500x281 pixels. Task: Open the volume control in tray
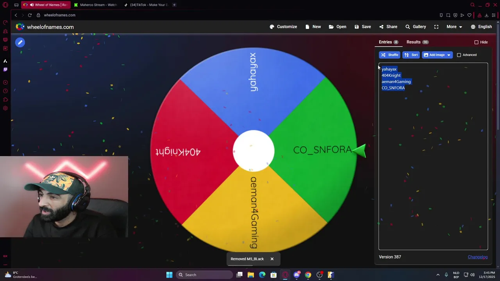(472, 275)
